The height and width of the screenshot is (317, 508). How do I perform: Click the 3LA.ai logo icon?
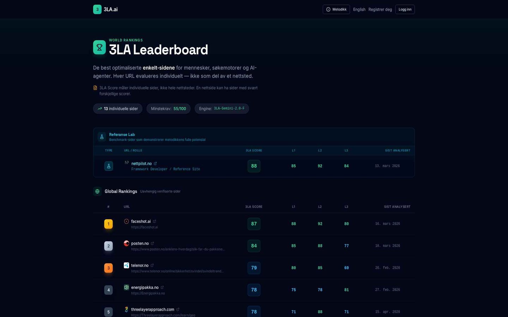click(97, 10)
